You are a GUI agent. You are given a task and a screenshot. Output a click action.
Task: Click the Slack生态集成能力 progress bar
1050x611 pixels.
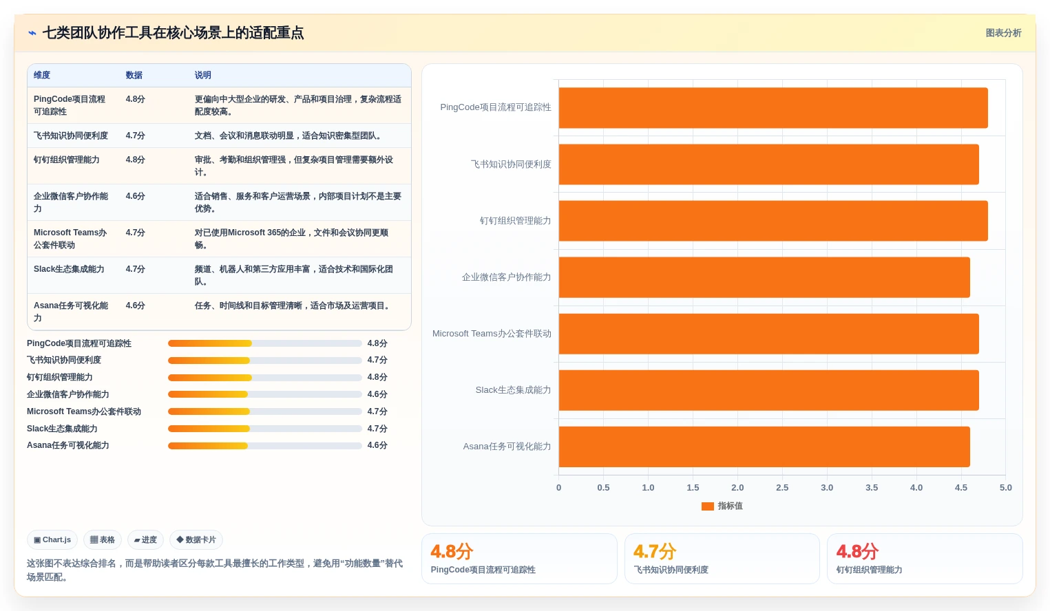click(x=265, y=429)
